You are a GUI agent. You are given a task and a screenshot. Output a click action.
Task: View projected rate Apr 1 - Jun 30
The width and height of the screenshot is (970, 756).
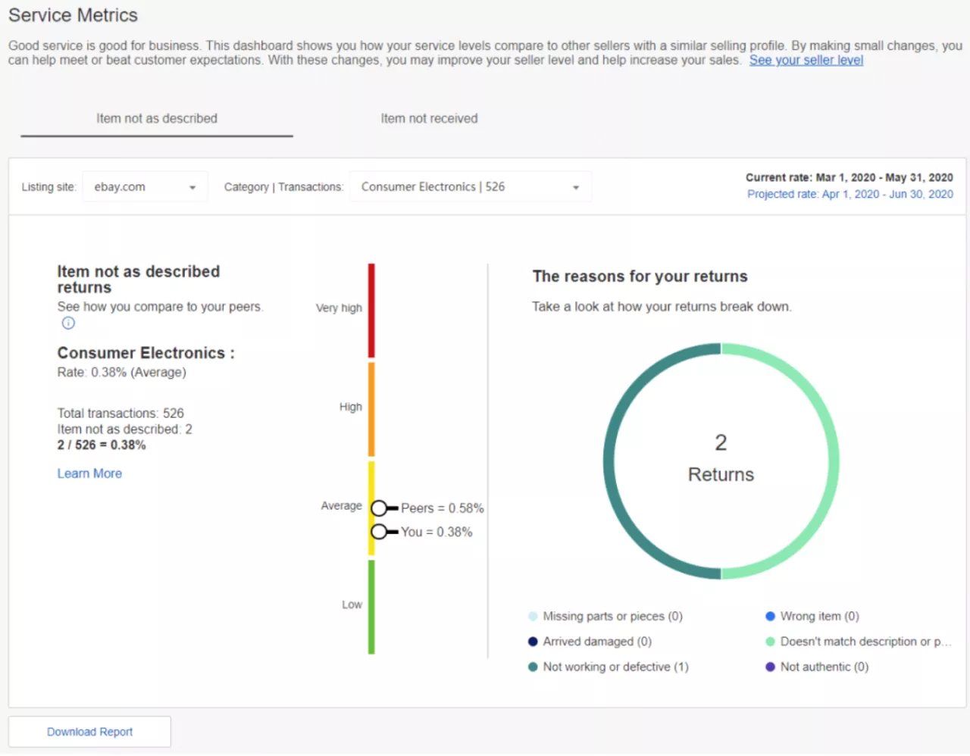click(x=850, y=195)
